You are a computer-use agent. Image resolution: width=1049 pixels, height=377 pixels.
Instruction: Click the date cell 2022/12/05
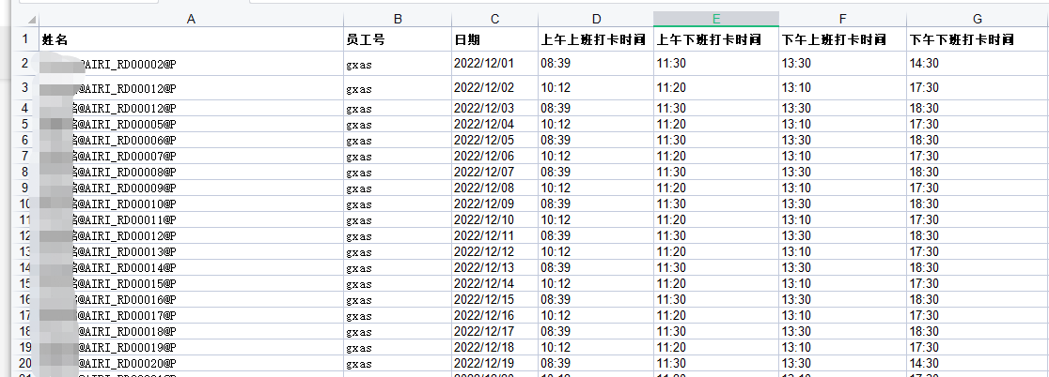495,140
